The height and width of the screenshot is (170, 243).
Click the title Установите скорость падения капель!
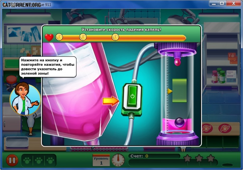pos(121,30)
